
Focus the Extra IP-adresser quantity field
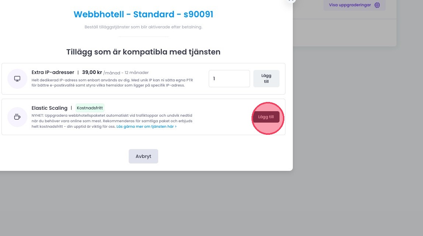pyautogui.click(x=229, y=79)
